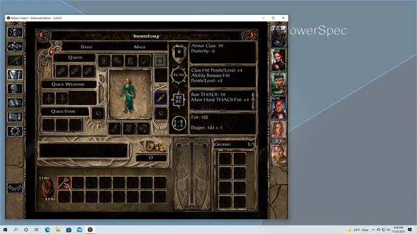Open the character record head icon
This screenshot has width=417, height=234.
click(x=15, y=88)
